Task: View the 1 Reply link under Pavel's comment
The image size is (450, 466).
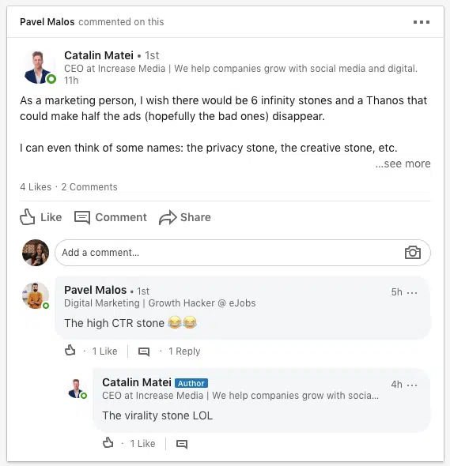Action: tap(184, 351)
